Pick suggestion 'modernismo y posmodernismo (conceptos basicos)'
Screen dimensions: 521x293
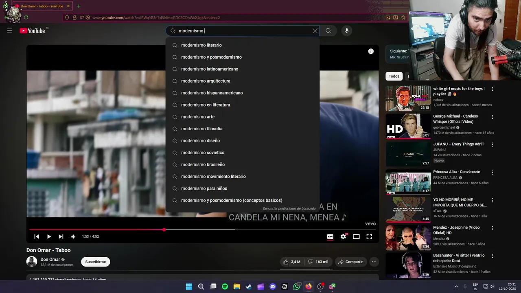tap(242, 200)
